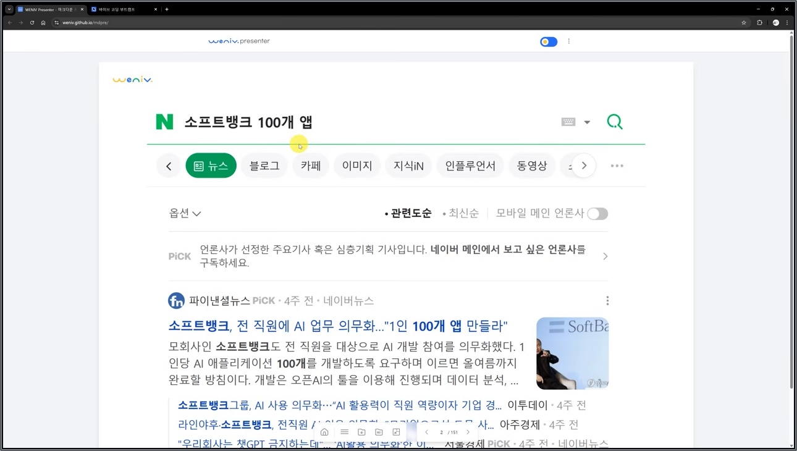Open the keyboard dropdown arrow
The image size is (797, 451).
tap(587, 122)
